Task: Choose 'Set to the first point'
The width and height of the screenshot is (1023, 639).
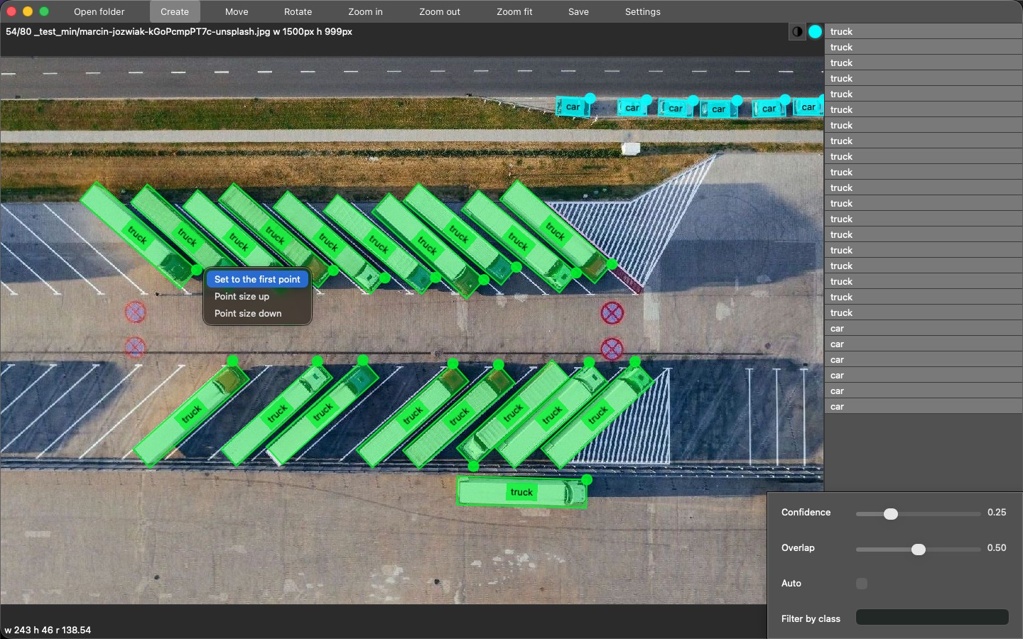Action: click(x=257, y=280)
